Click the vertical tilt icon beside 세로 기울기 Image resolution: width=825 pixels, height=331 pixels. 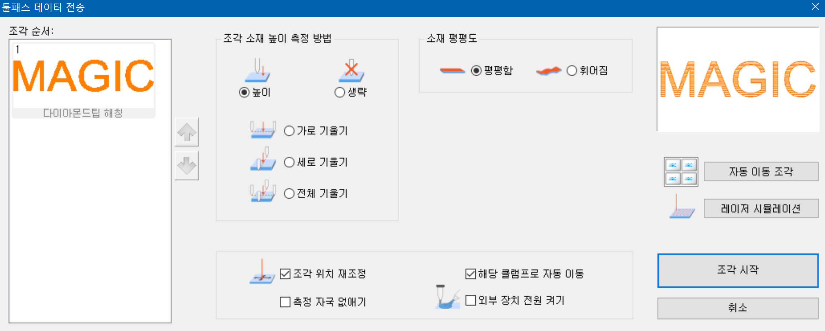point(263,159)
